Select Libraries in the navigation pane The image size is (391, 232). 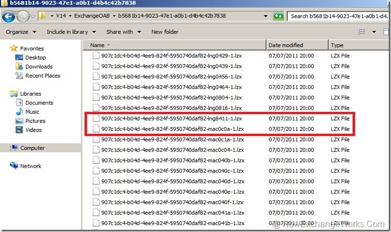[31, 94]
